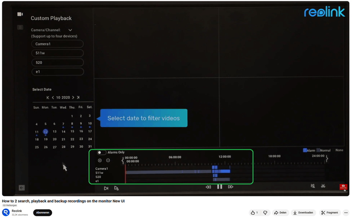This screenshot has height=218, width=352.
Task: Pick October 8 in the calendar
Action: pos(72,124)
